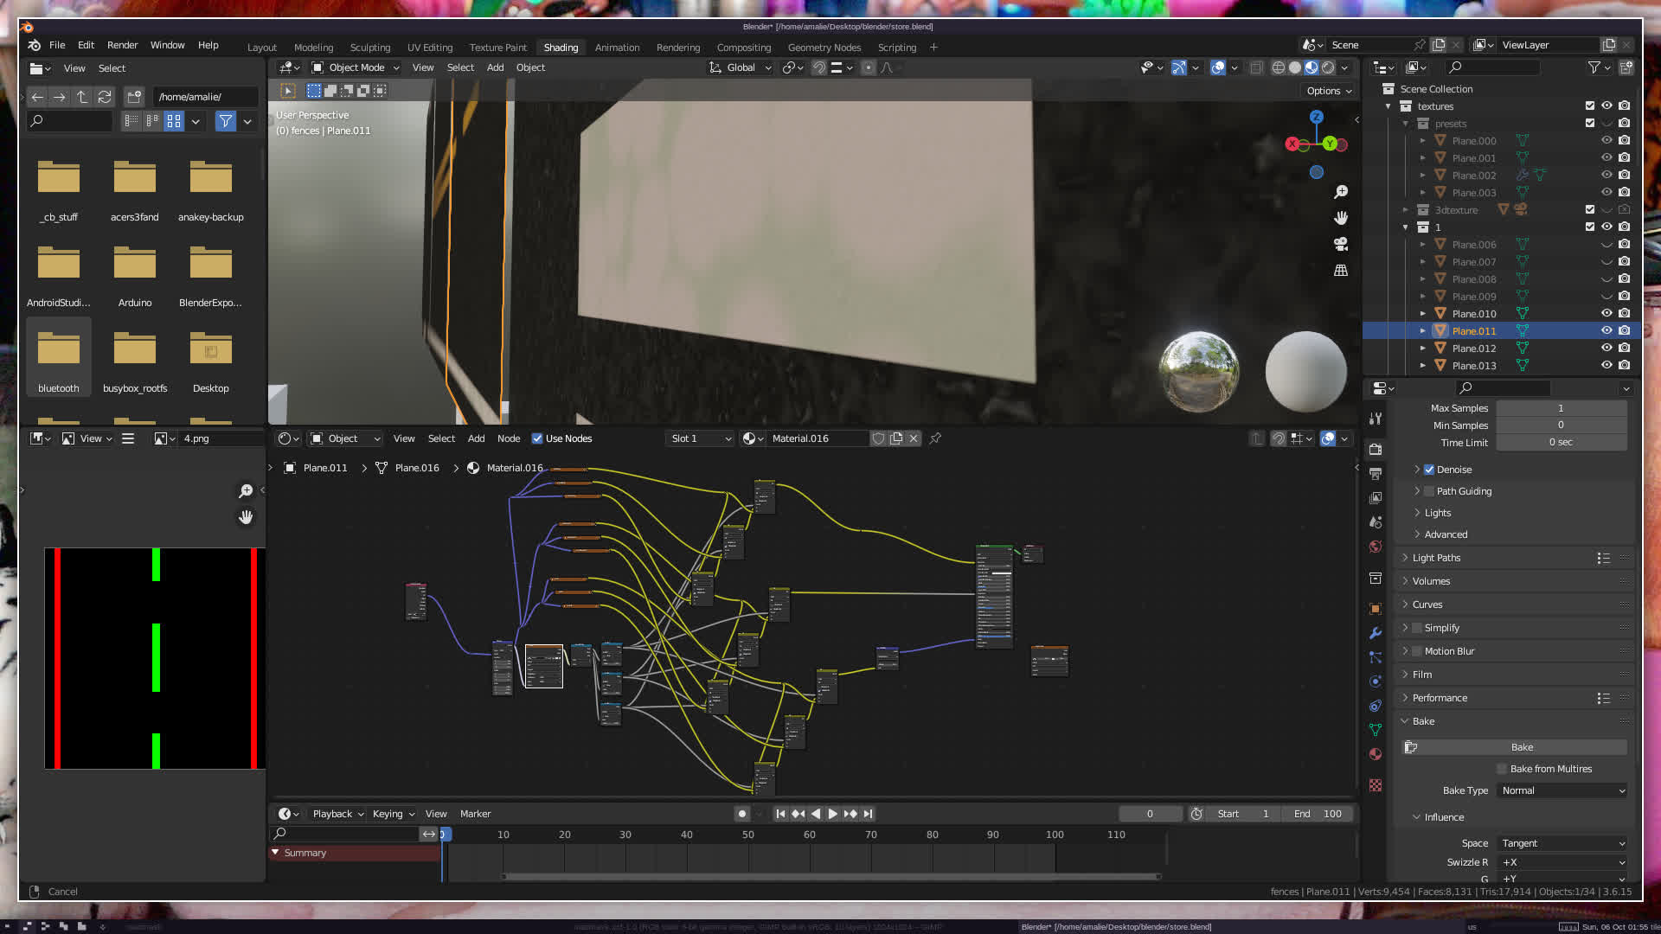The width and height of the screenshot is (1661, 934).
Task: Open the Slot 1 dropdown
Action: coord(701,438)
